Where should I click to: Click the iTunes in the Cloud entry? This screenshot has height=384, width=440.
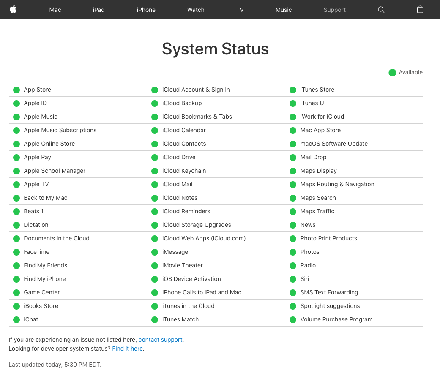point(188,306)
